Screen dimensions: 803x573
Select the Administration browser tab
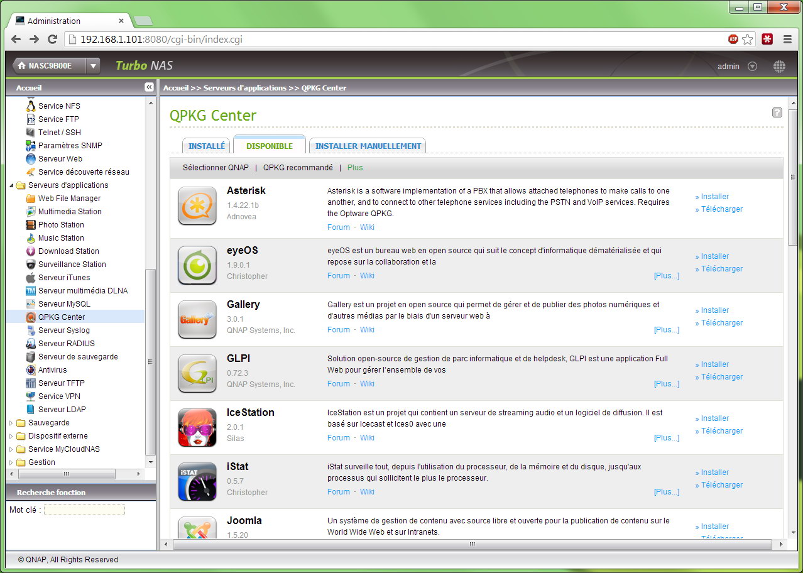coord(68,21)
